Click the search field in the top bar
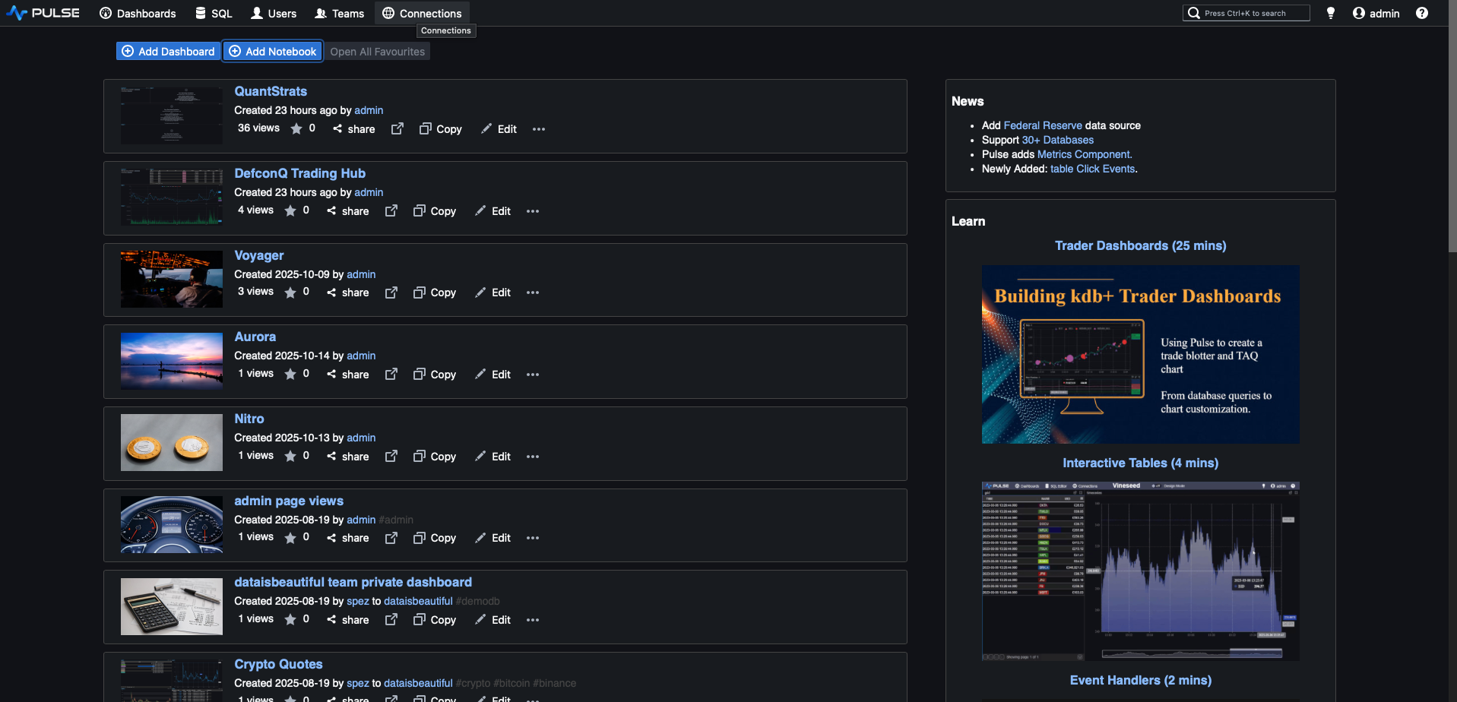Screen dimensions: 1457x702 [1246, 12]
